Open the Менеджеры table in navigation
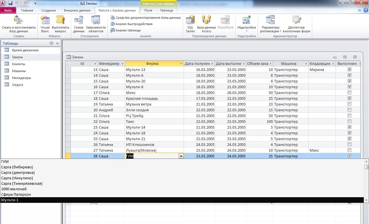The height and width of the screenshot is (224, 369). click(21, 78)
